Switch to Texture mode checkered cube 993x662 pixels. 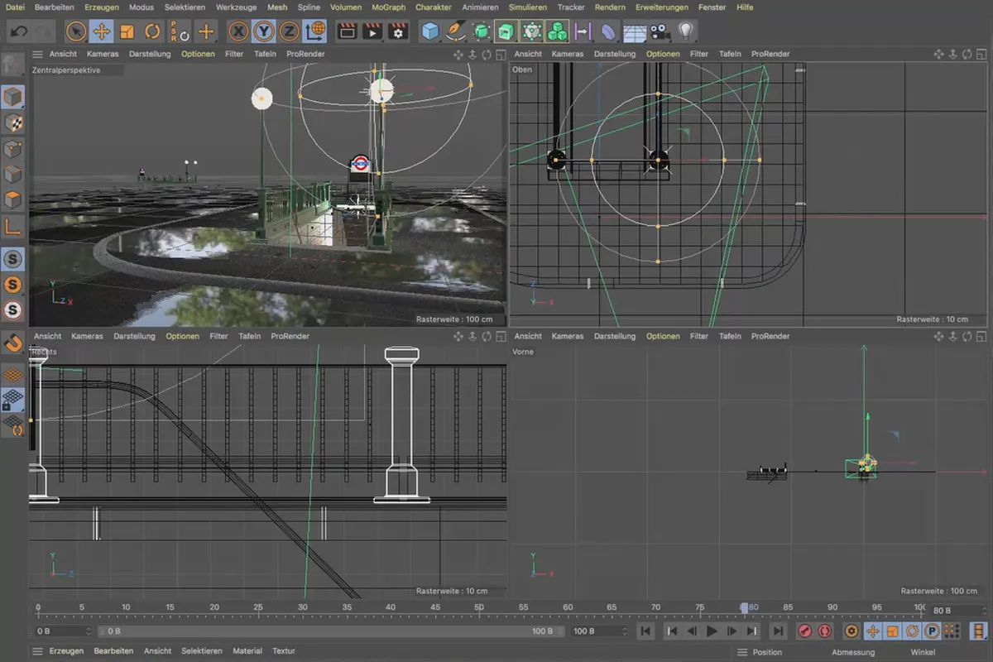(x=13, y=122)
